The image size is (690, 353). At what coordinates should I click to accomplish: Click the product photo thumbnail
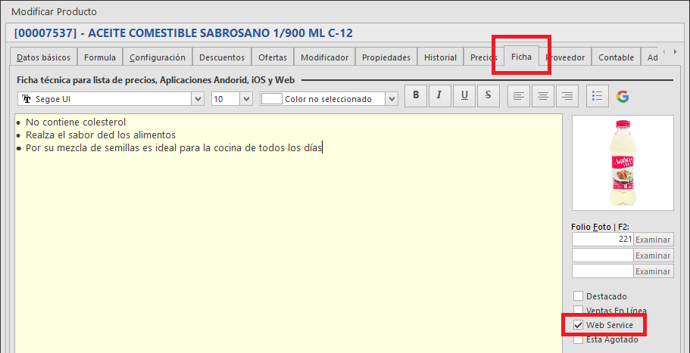click(622, 163)
